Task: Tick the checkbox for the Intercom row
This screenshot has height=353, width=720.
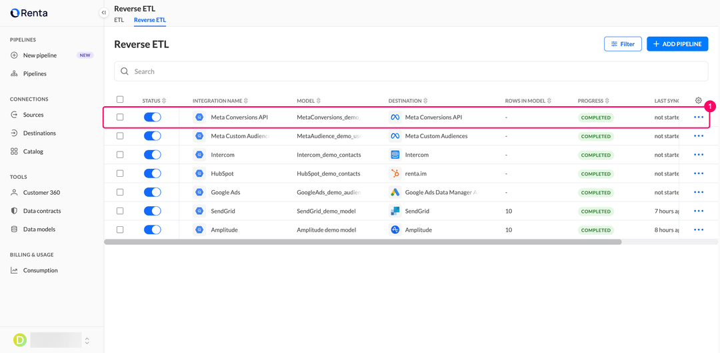Action: [x=120, y=155]
